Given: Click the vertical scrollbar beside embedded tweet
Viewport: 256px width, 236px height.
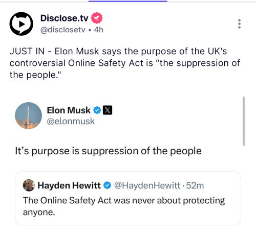Looking at the screenshot, I should click(244, 121).
